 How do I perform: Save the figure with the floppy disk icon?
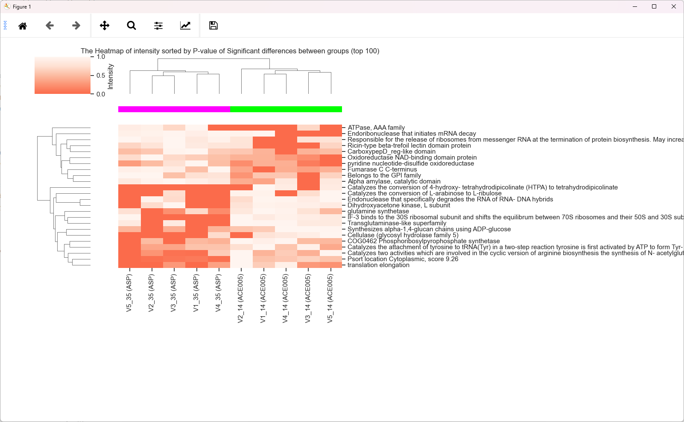[213, 26]
